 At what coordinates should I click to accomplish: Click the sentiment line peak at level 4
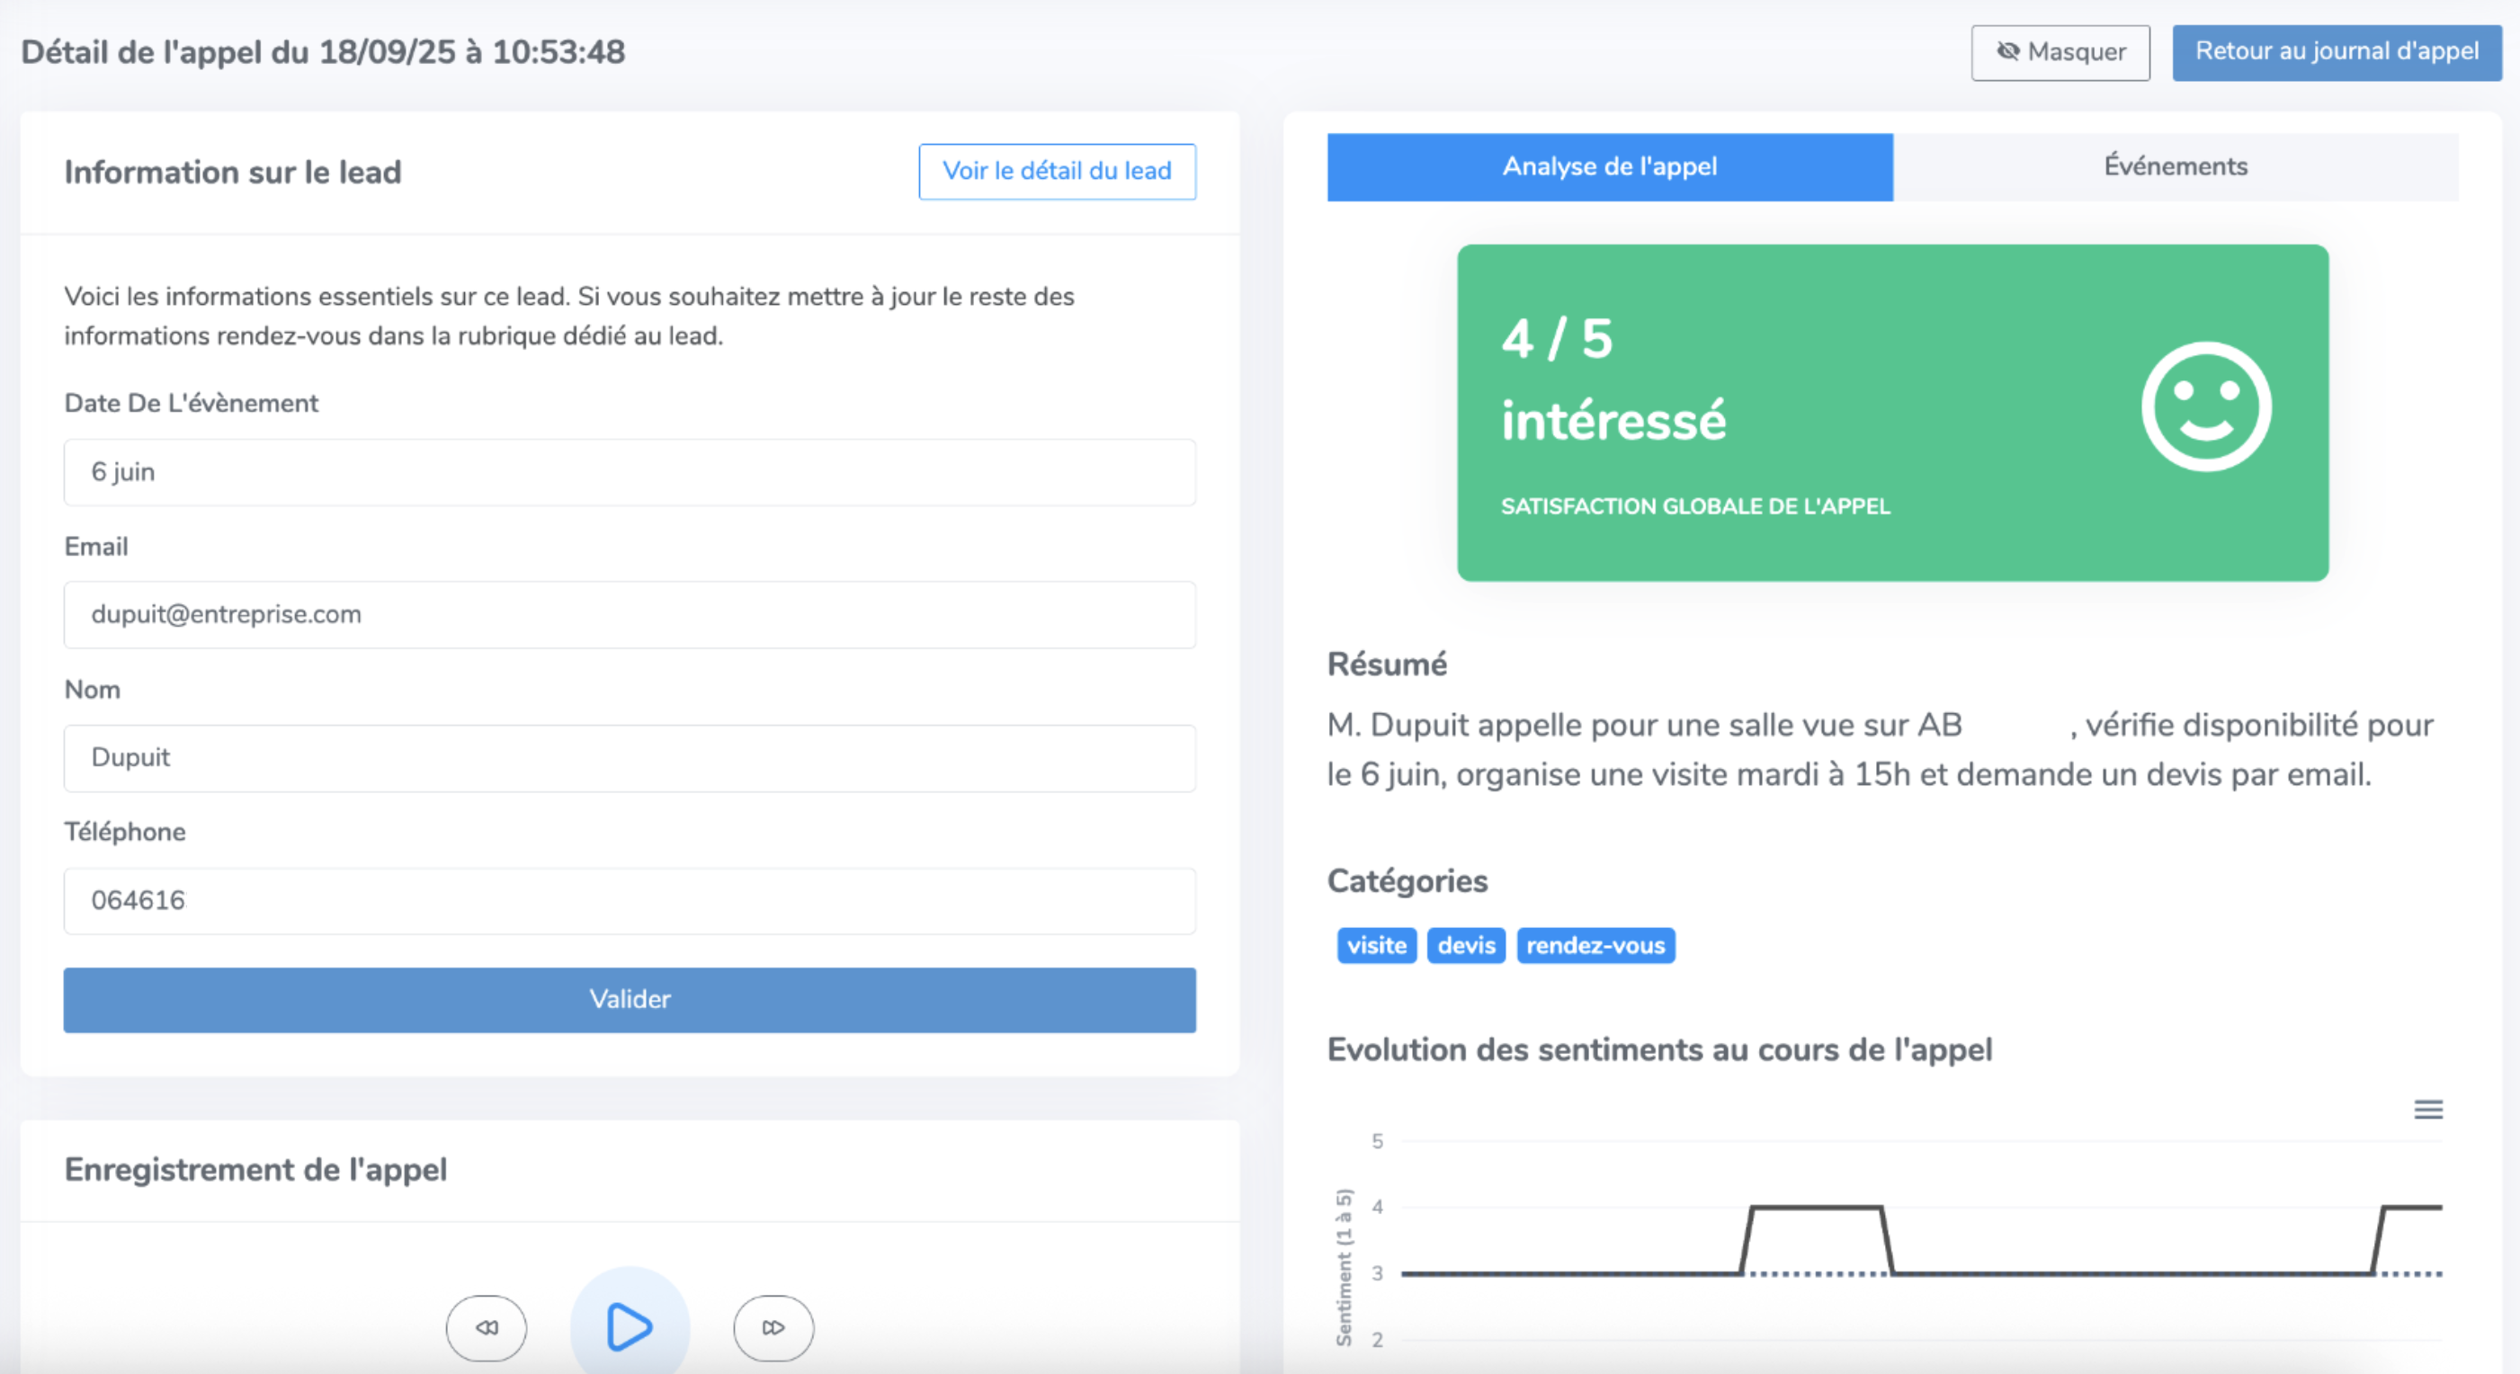(1816, 1208)
